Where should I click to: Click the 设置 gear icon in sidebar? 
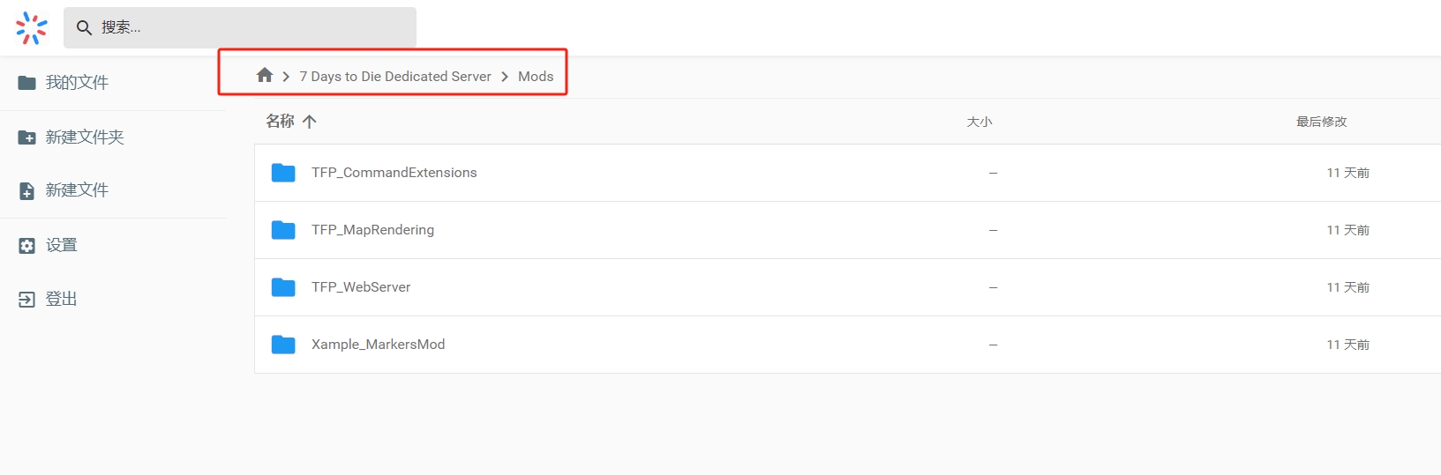[27, 246]
